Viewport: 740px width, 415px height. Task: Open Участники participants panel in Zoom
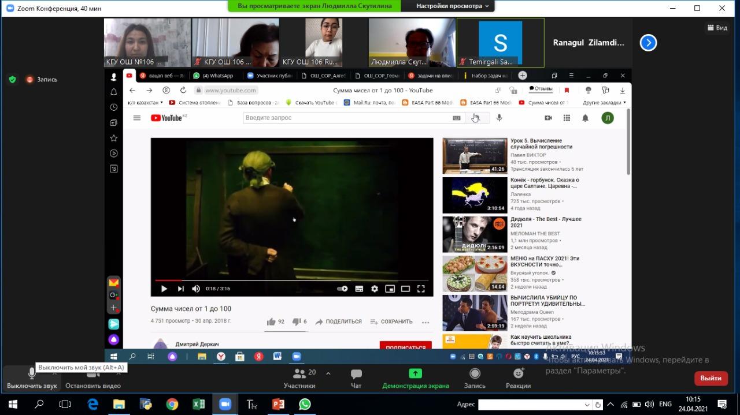(299, 379)
